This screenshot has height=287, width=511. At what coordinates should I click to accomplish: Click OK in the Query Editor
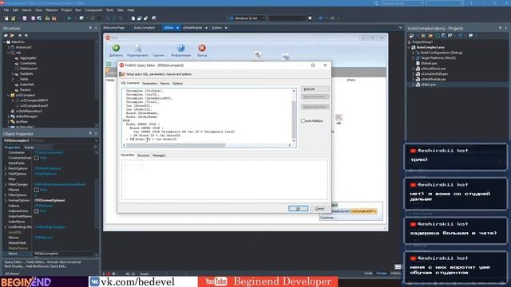(298, 209)
